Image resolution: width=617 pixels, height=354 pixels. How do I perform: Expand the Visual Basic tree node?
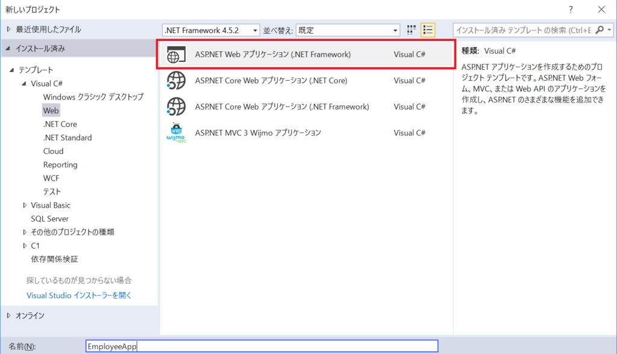tap(24, 205)
